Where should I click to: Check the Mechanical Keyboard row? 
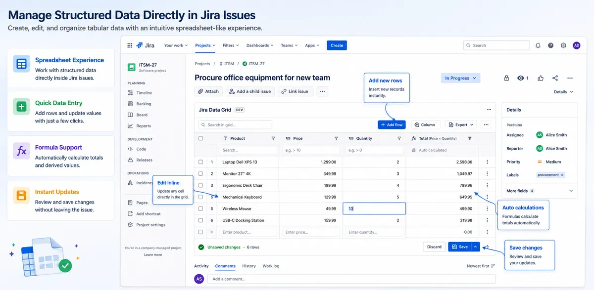click(200, 197)
